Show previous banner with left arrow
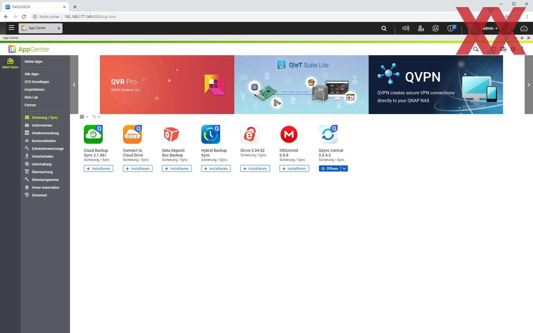 point(74,85)
